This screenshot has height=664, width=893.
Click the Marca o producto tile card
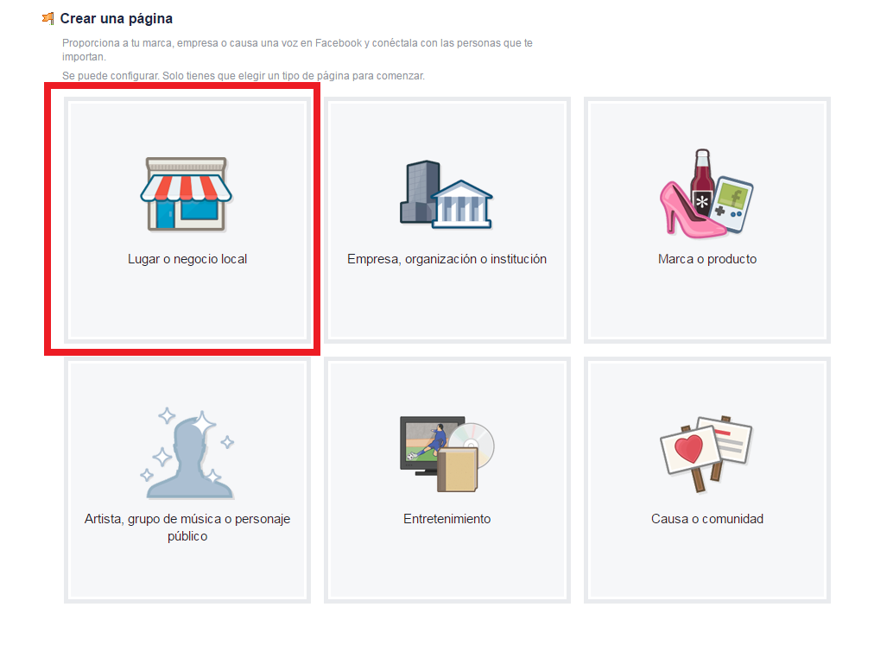[706, 220]
